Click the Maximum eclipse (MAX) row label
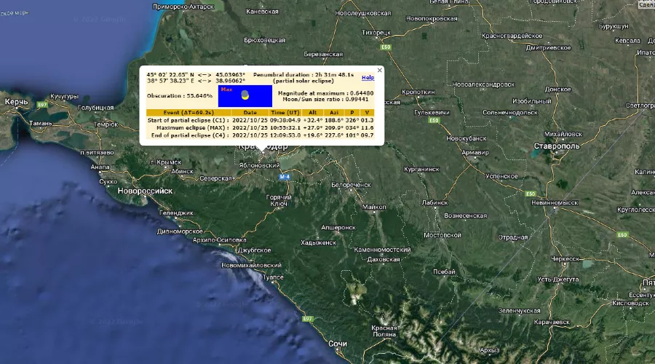655x364 pixels. 188,127
